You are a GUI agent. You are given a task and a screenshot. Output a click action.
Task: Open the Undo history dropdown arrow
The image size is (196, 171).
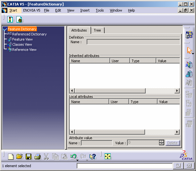(x=77, y=160)
